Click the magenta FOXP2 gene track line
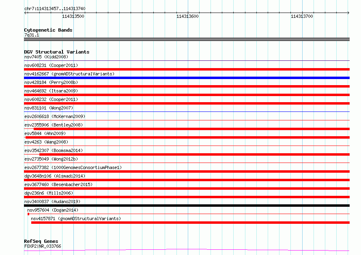361x255 pixels. (187, 250)
